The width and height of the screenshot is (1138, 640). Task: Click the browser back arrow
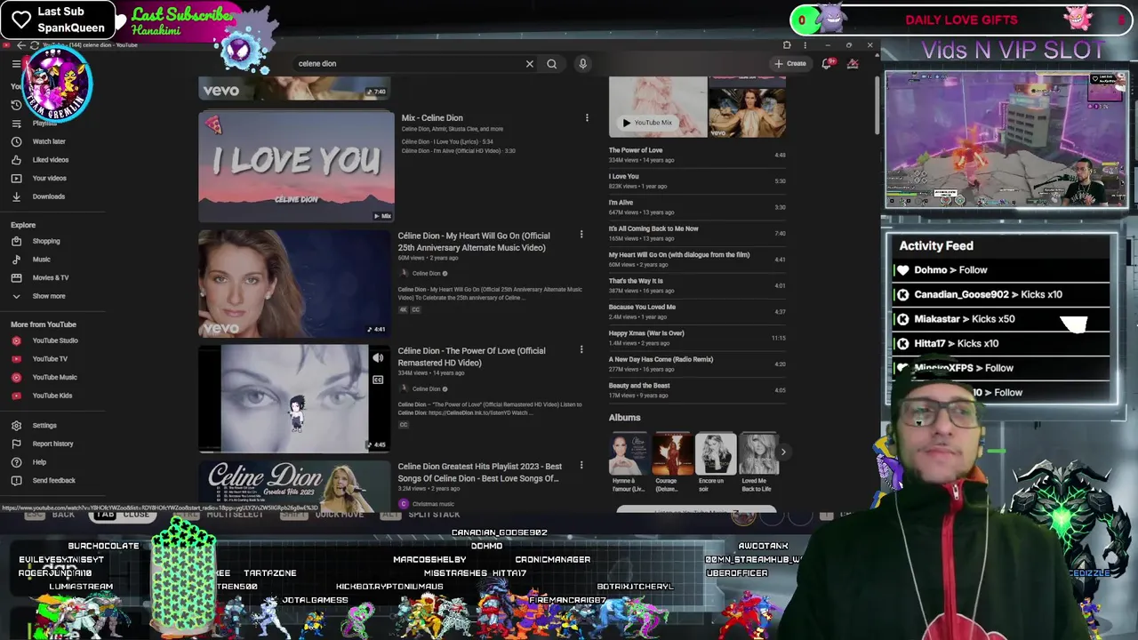(x=21, y=45)
